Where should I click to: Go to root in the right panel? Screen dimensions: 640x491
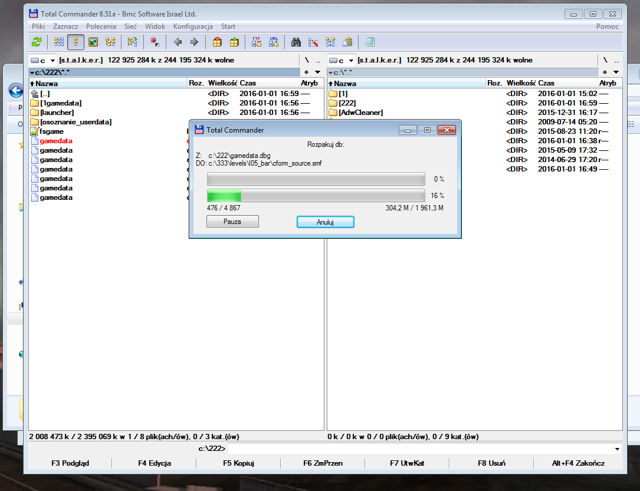(x=605, y=60)
